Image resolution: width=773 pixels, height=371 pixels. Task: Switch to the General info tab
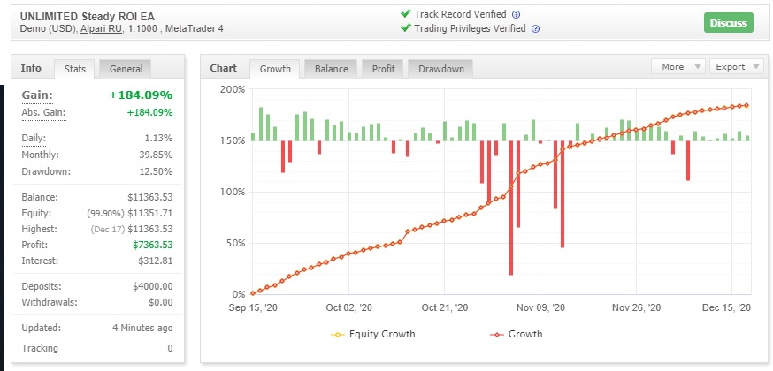point(126,69)
